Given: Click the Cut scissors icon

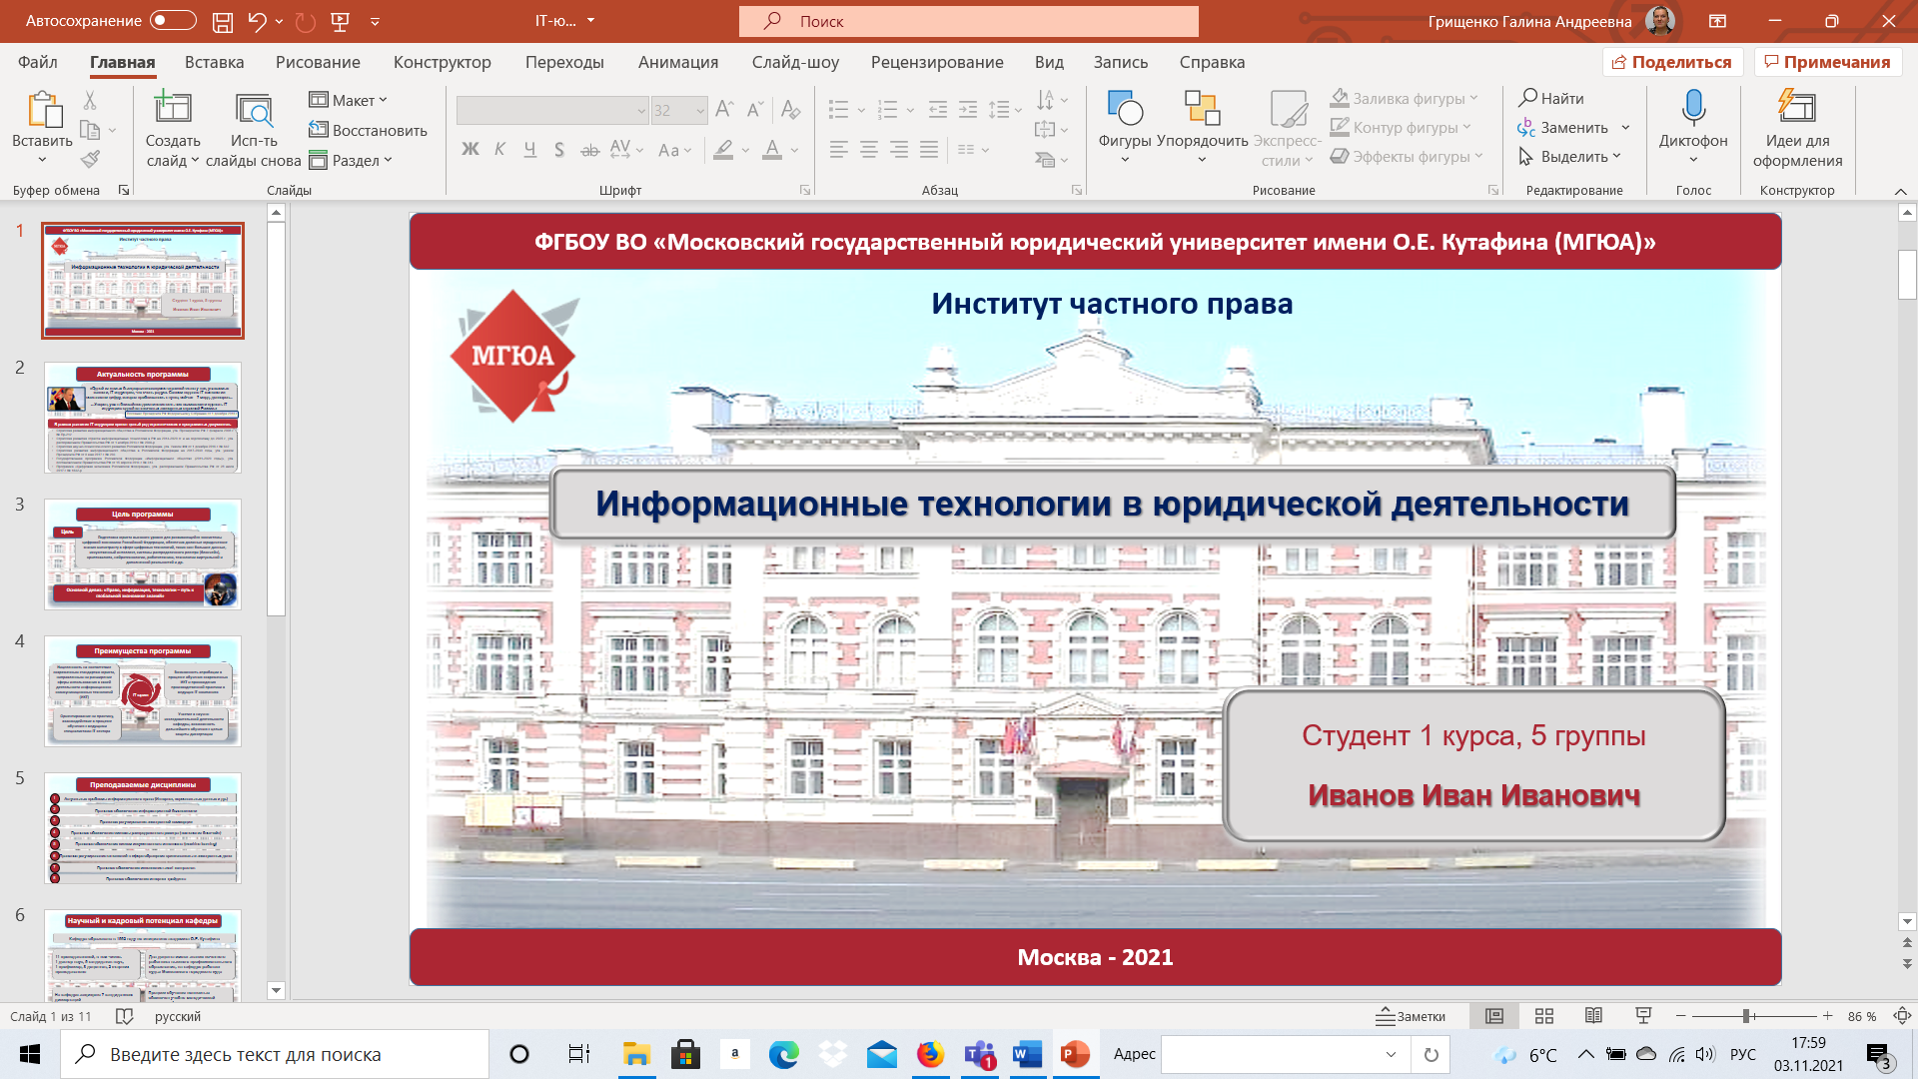Looking at the screenshot, I should [x=90, y=100].
